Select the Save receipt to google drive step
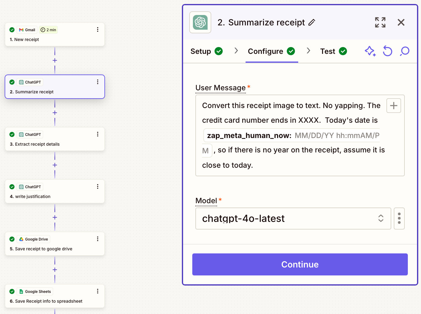Viewport: 421px width, 314px height. pos(55,244)
